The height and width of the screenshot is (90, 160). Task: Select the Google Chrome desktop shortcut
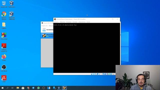tap(4, 15)
